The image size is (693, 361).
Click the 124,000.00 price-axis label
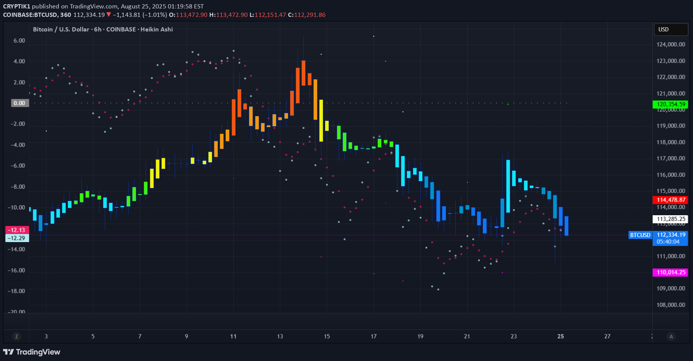[671, 44]
